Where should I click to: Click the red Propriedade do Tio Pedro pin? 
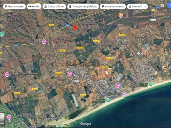pyautogui.click(x=75, y=28)
